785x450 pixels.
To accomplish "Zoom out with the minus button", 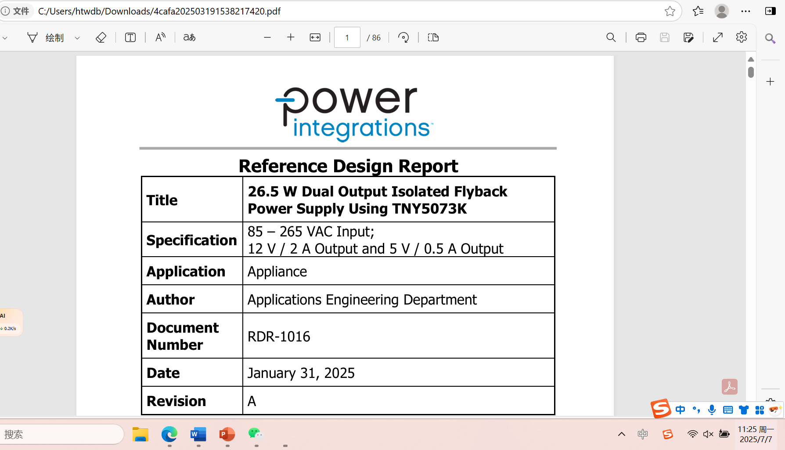I will coord(267,37).
